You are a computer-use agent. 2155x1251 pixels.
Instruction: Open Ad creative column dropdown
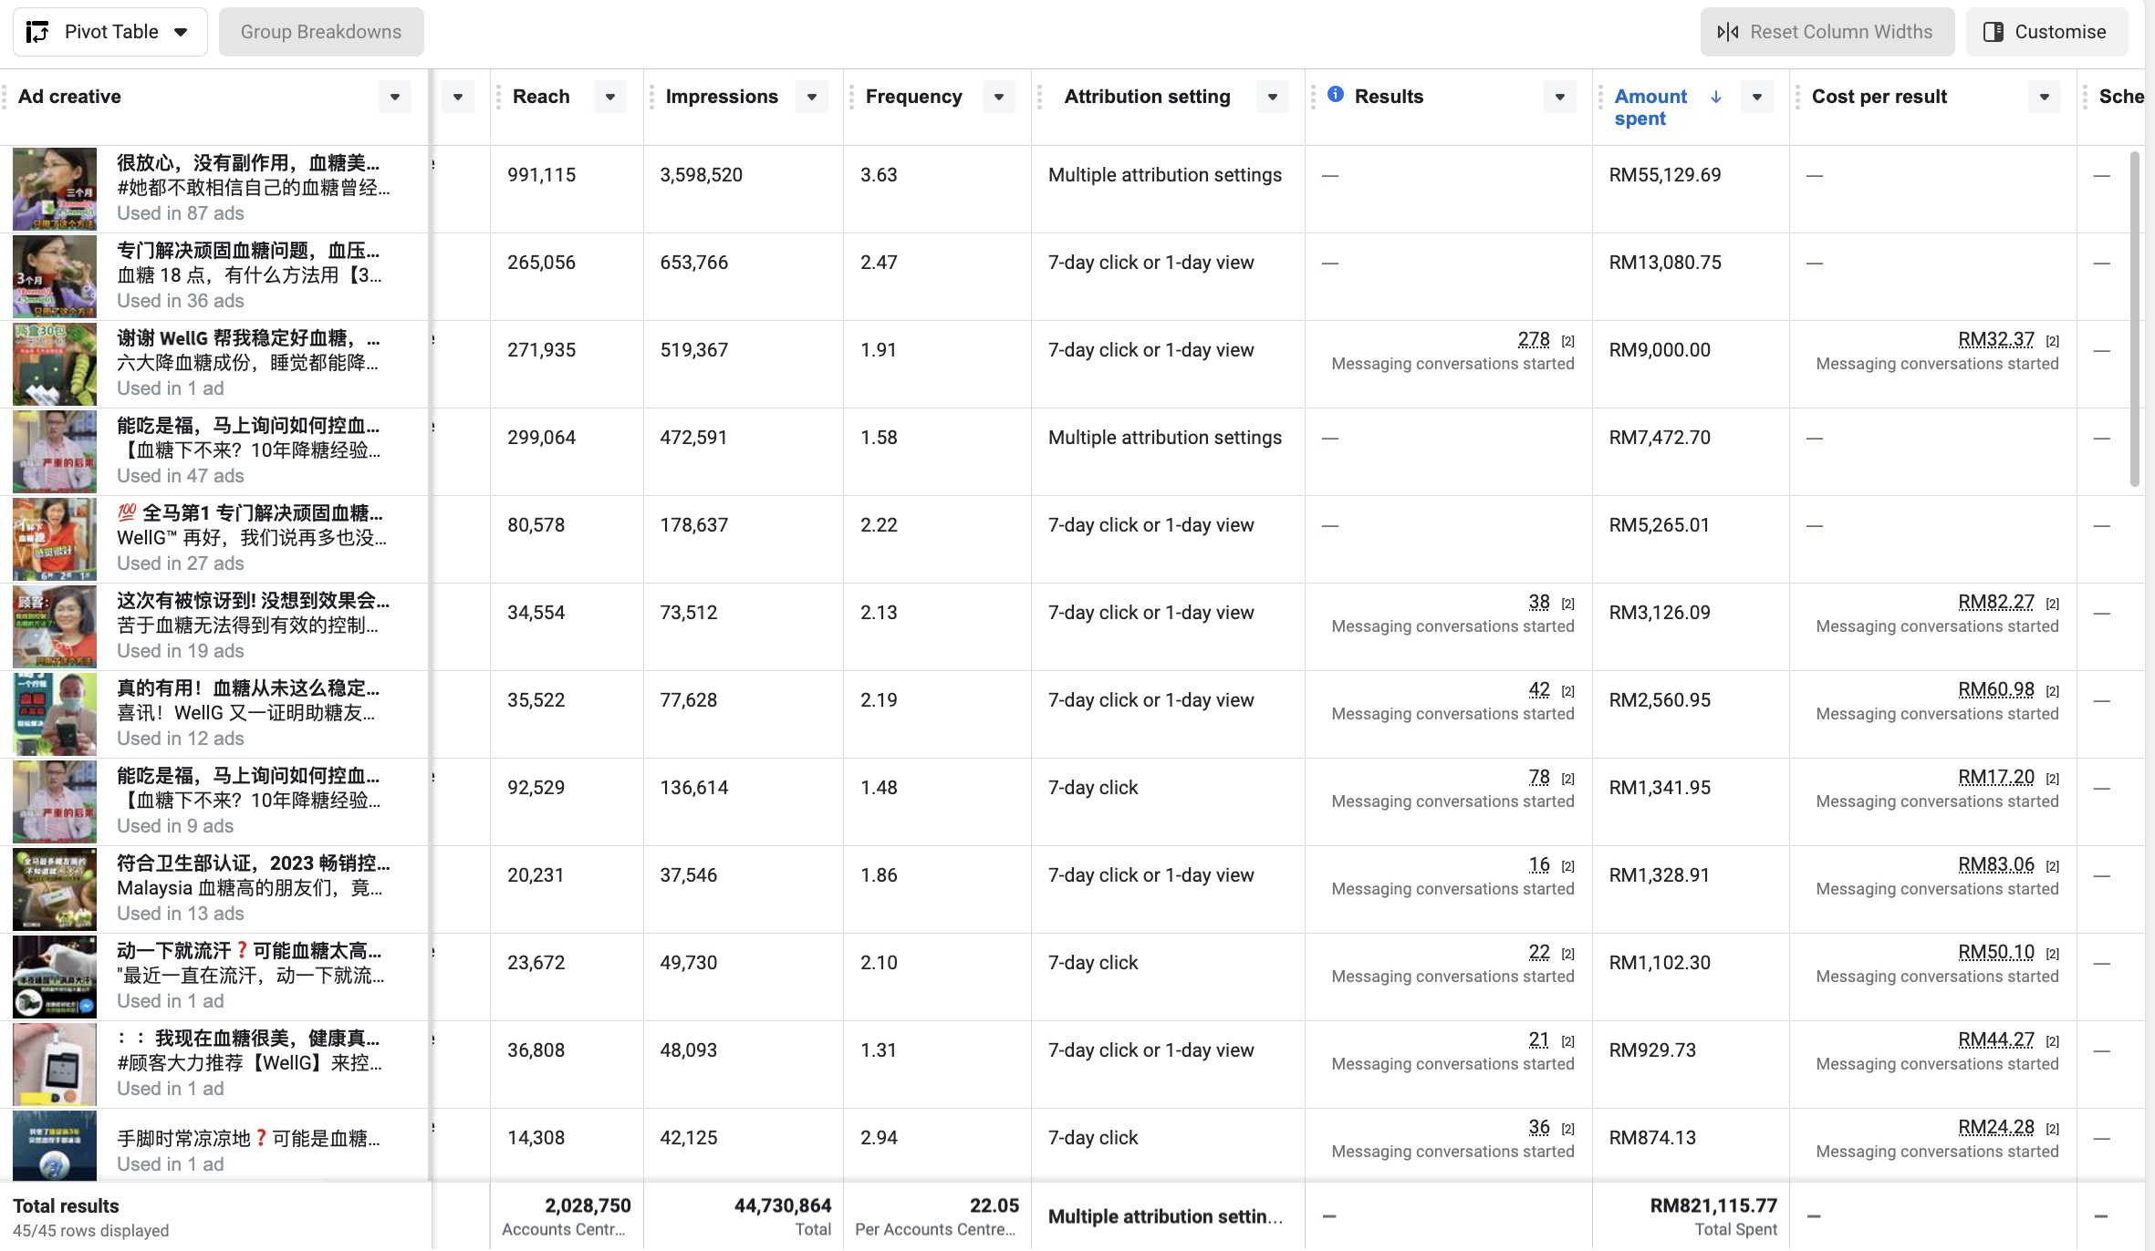[394, 97]
